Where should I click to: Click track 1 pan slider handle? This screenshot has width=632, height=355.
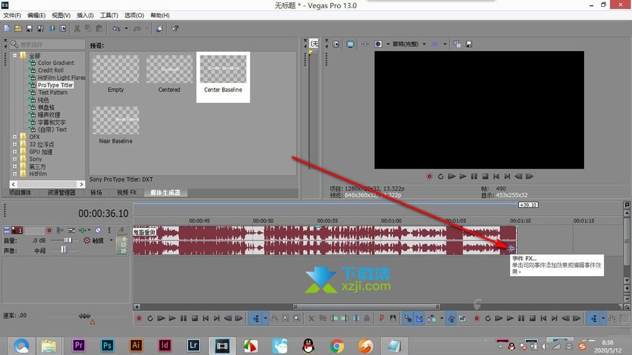click(x=63, y=250)
